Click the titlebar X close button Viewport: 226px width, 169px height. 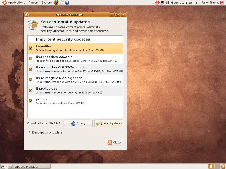tap(123, 15)
